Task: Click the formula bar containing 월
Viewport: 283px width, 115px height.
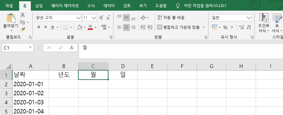Action: coord(181,51)
